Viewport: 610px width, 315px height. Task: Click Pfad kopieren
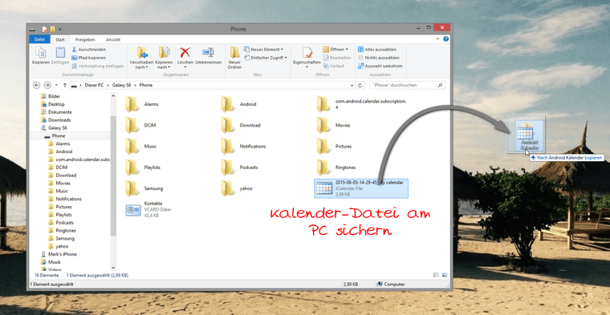88,58
